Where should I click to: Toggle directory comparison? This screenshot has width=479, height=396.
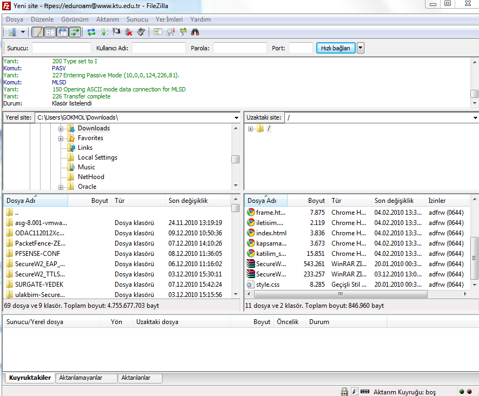pos(170,32)
